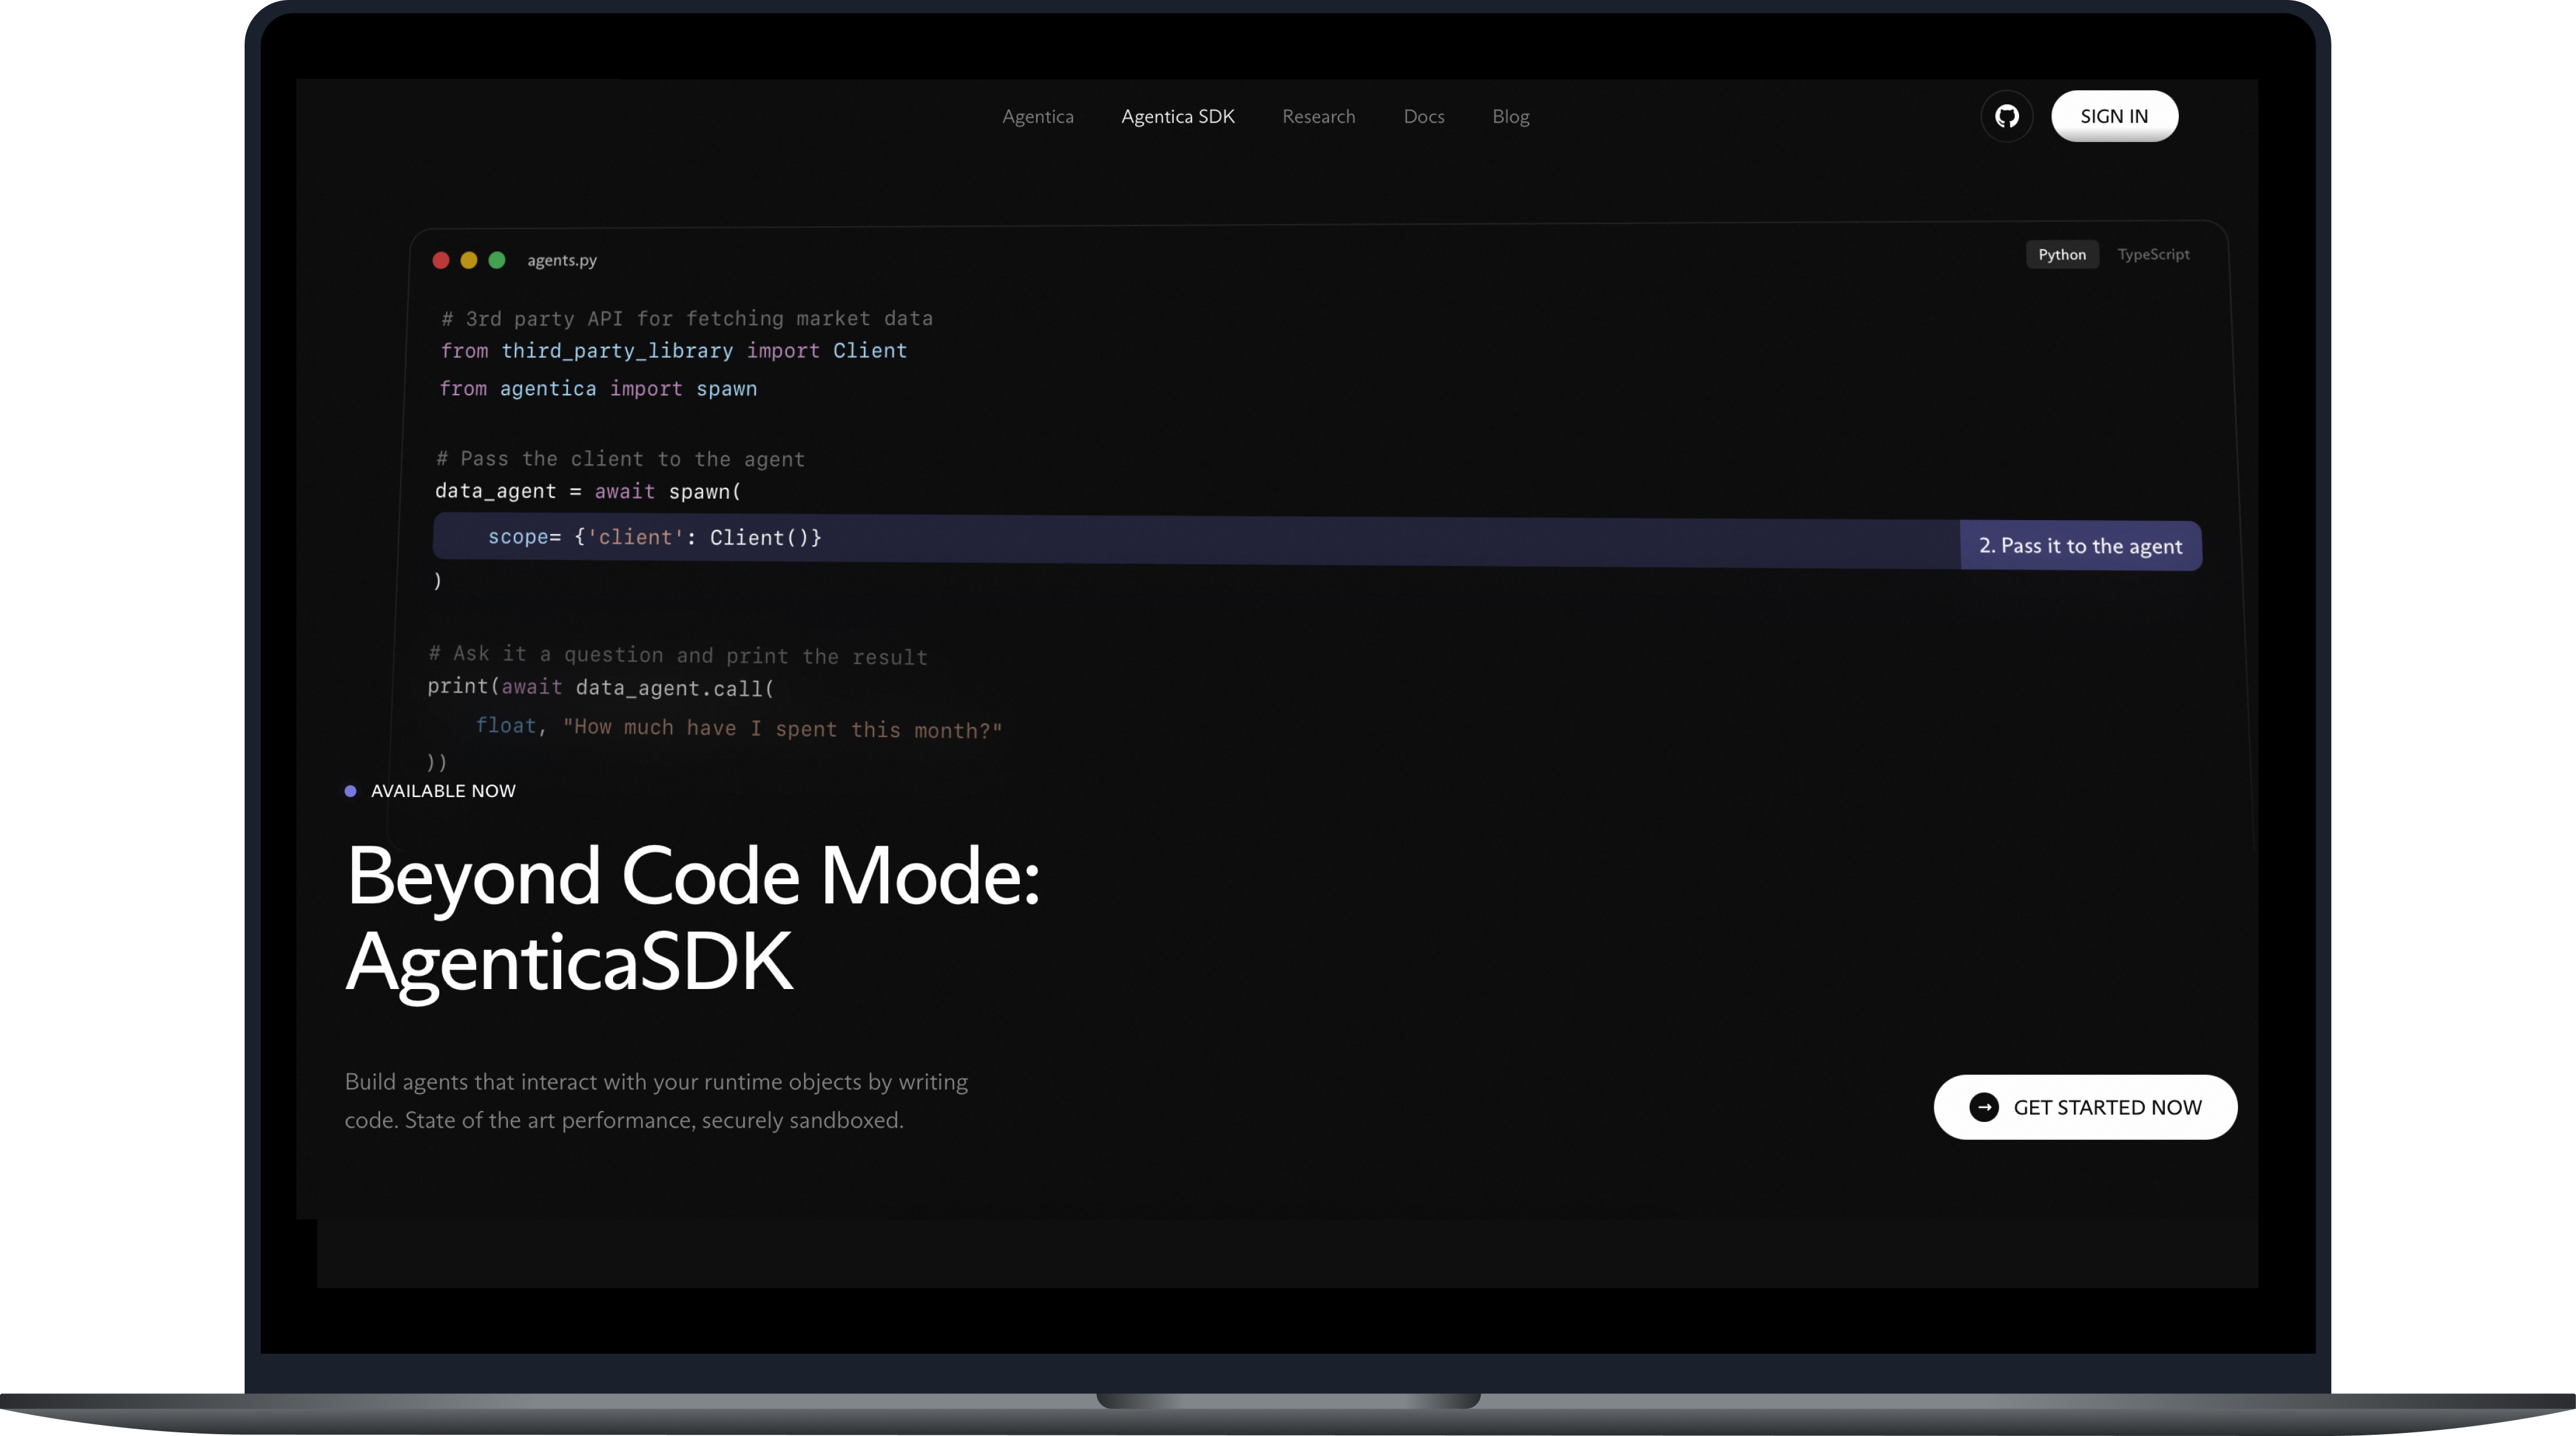Click the '# Ask it a question' comment
Viewport: 2576px width, 1436px height.
click(678, 654)
